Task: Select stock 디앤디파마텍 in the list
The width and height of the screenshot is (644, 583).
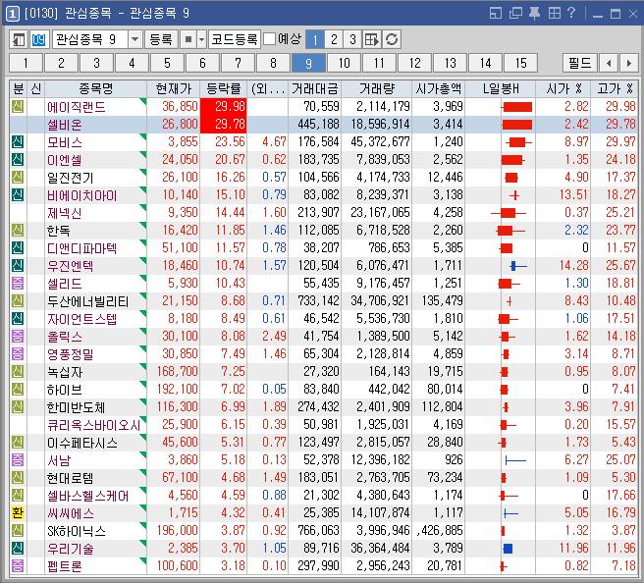Action: pos(82,248)
